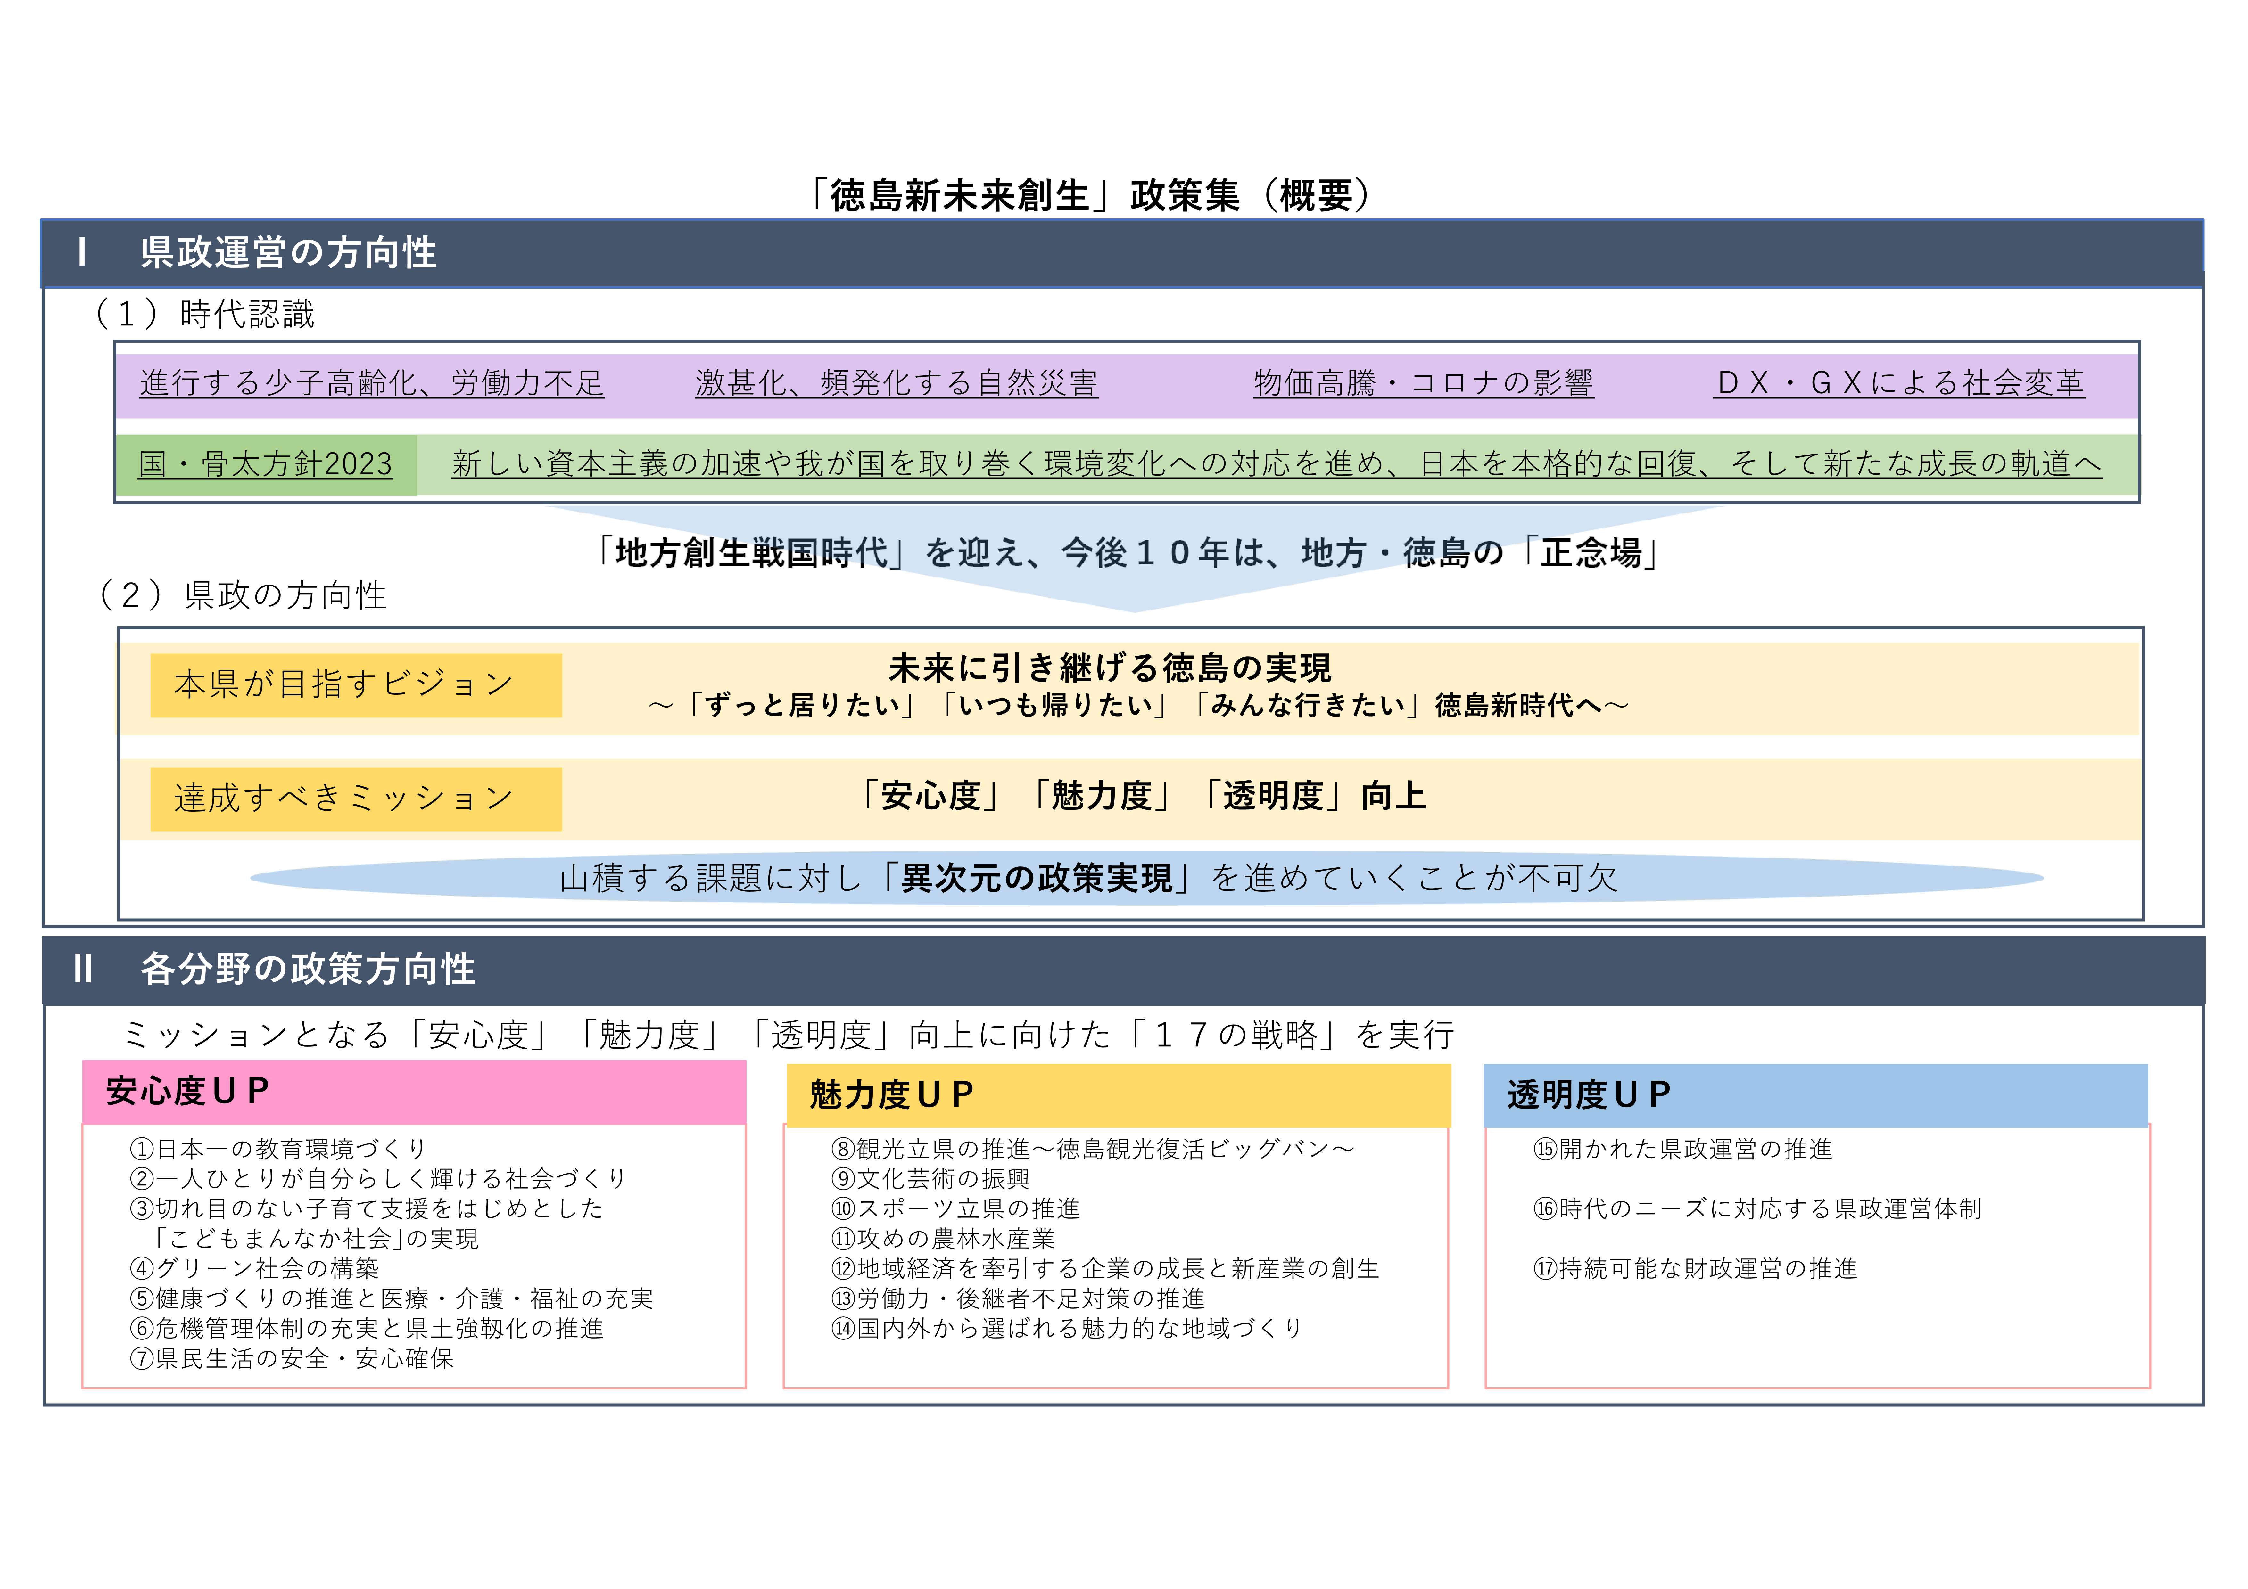Click item ⑰持続可能な財政運営の推進
2248x1589 pixels.
pyautogui.click(x=1696, y=1269)
